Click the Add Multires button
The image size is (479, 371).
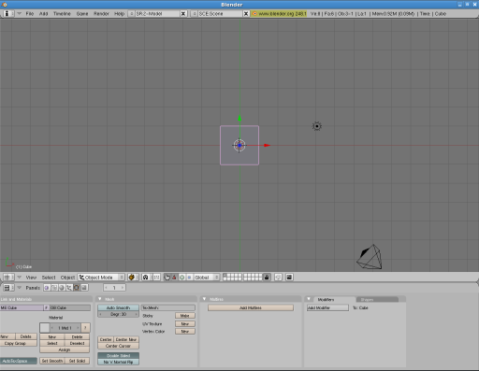tap(251, 307)
